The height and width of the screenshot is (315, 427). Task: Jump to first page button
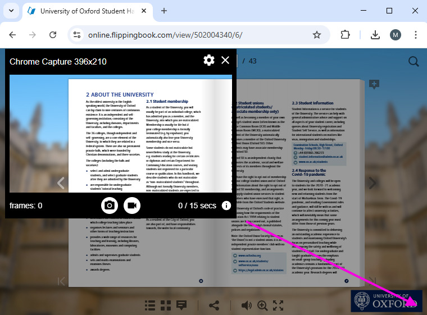[61, 281]
